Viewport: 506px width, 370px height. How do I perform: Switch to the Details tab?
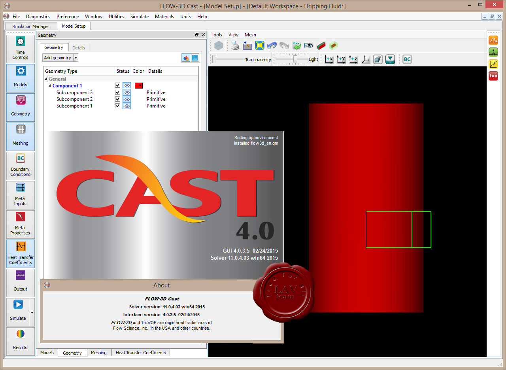(79, 48)
